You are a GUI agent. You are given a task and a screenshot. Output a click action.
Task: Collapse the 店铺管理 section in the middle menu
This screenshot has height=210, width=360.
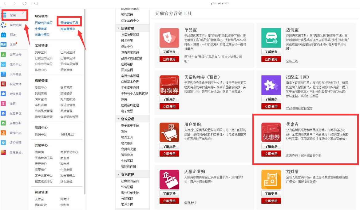click(x=118, y=28)
